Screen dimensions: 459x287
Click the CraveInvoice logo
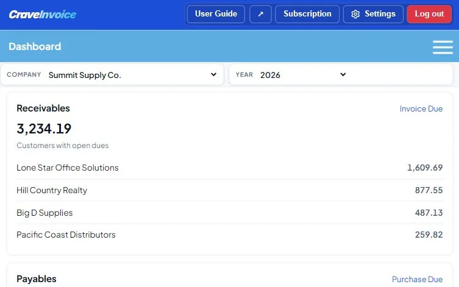[x=43, y=15]
